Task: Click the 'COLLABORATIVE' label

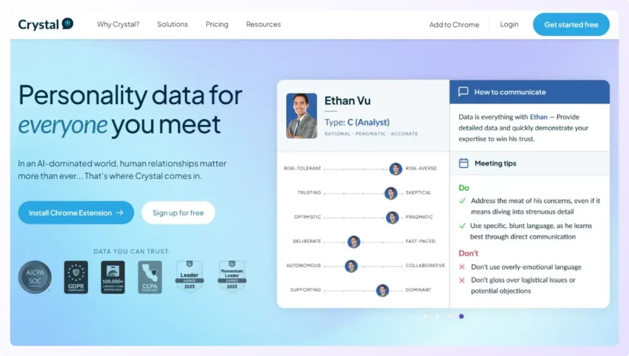Action: 425,265
